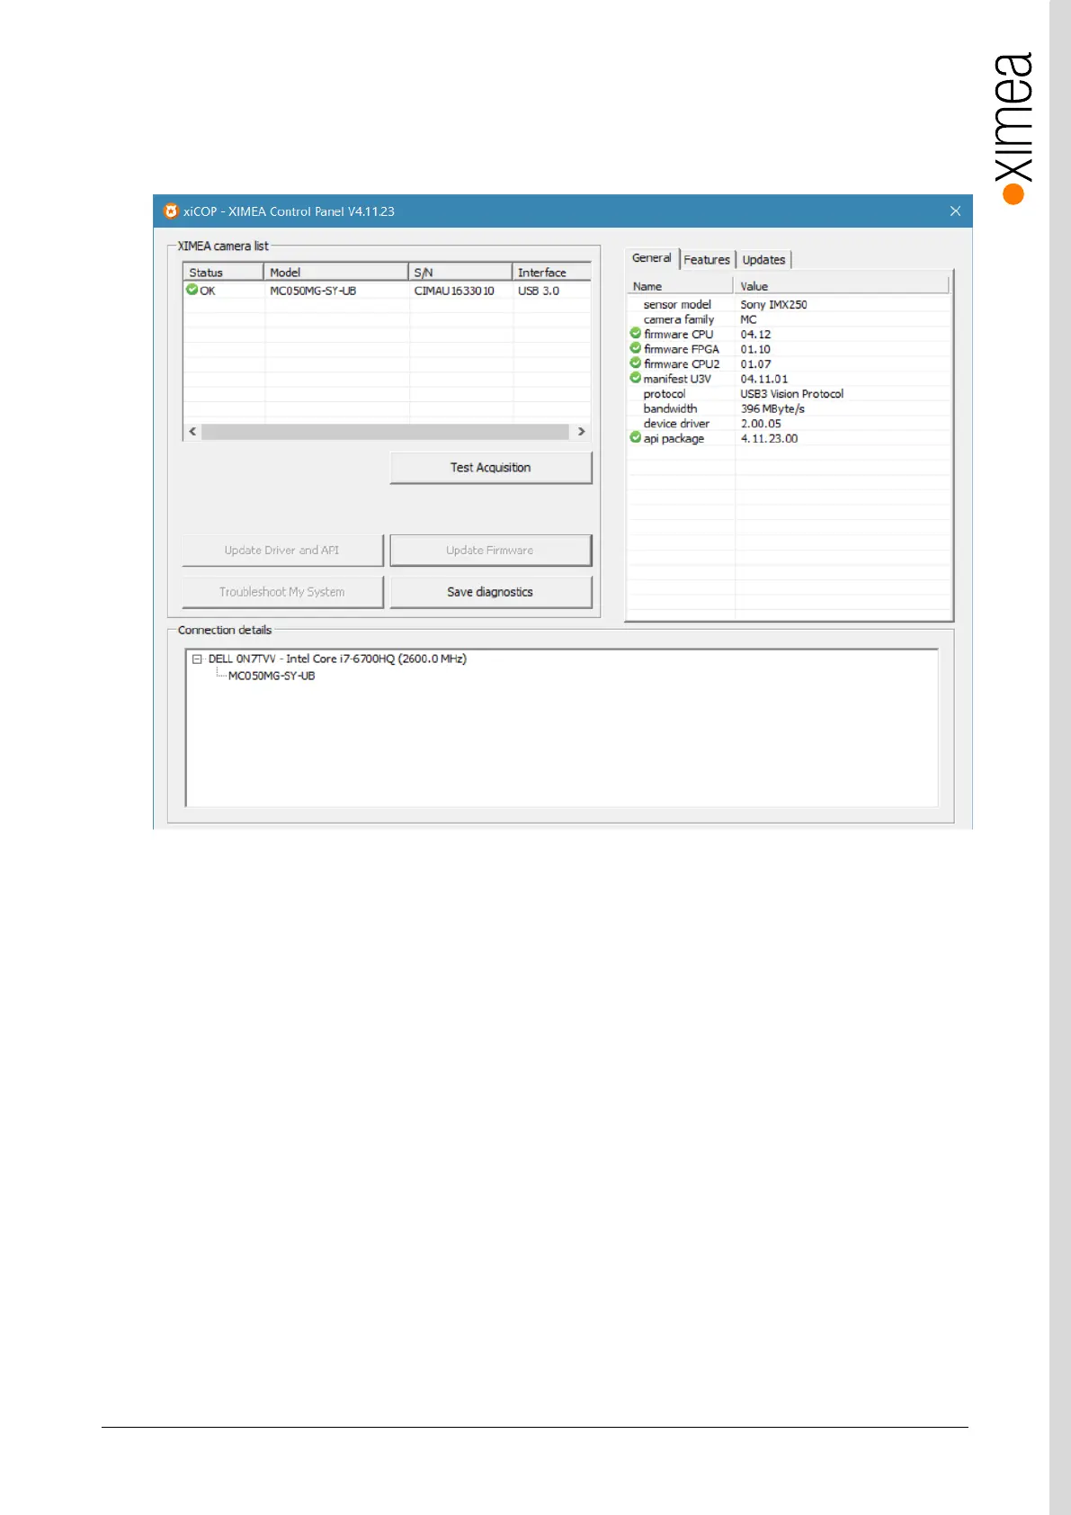Viewport: 1071px width, 1515px height.
Task: Click the USB3 Vision Protocol value
Action: (x=792, y=393)
